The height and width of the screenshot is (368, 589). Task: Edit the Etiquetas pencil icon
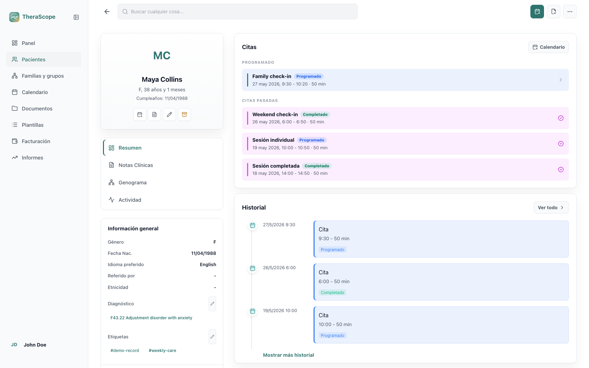pyautogui.click(x=212, y=337)
